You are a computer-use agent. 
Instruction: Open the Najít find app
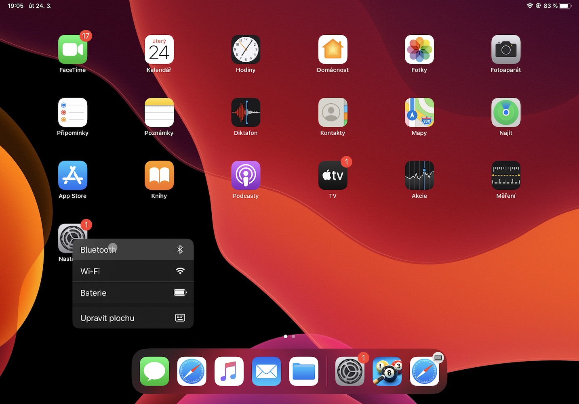(x=506, y=113)
